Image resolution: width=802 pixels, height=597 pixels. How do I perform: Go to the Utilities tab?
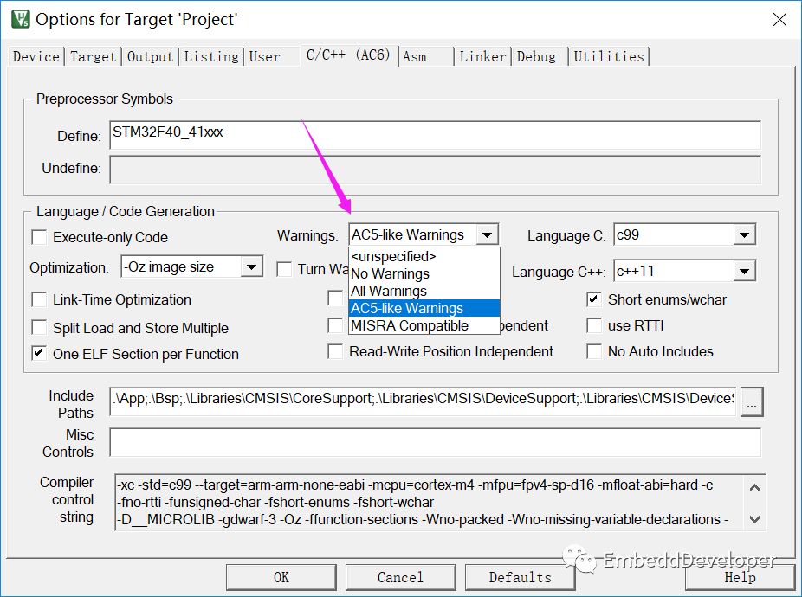point(609,56)
